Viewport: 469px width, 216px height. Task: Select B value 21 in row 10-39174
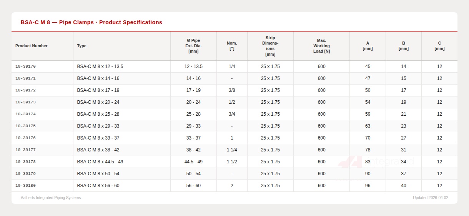404,114
